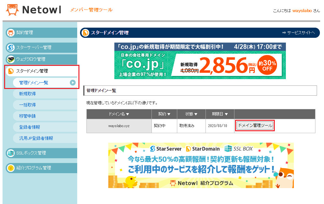Click the 取得済み state cell
Image resolution: width=324 pixels, height=204 pixels.
[191, 126]
